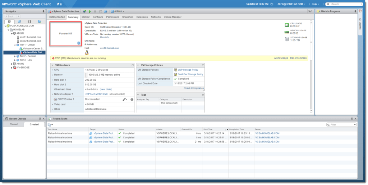Expand the Tier 3 - Low resource pool
368x185 pixels.
15,60
